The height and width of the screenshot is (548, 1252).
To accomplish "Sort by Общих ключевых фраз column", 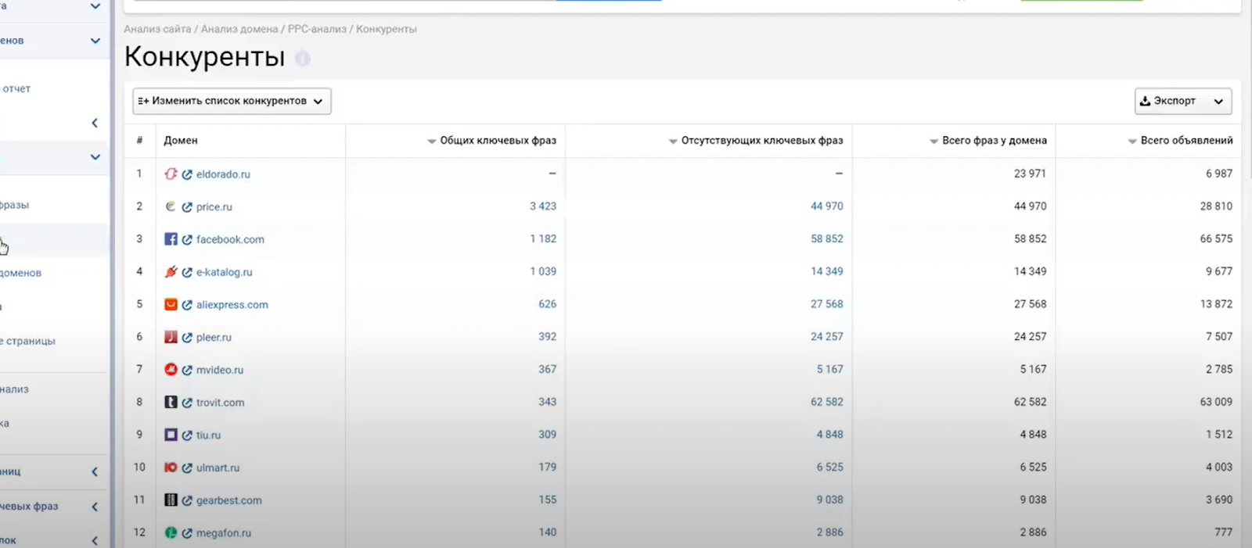I will click(492, 141).
